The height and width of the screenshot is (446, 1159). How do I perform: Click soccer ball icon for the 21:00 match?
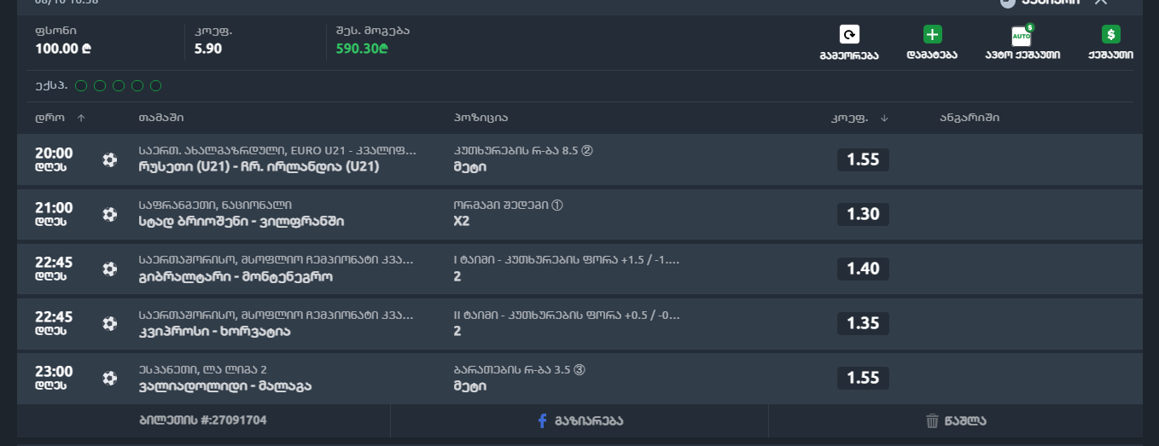tap(109, 214)
